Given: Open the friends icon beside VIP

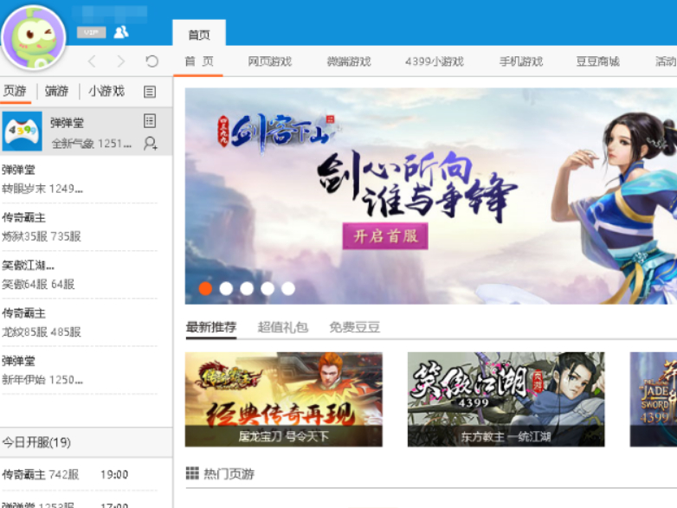Looking at the screenshot, I should (121, 32).
